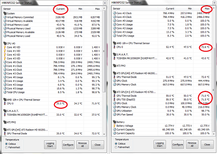Click the 3106 MB Virtual Memory Commited value
Screen dimensions: 217x154
pyautogui.click(x=60, y=17)
